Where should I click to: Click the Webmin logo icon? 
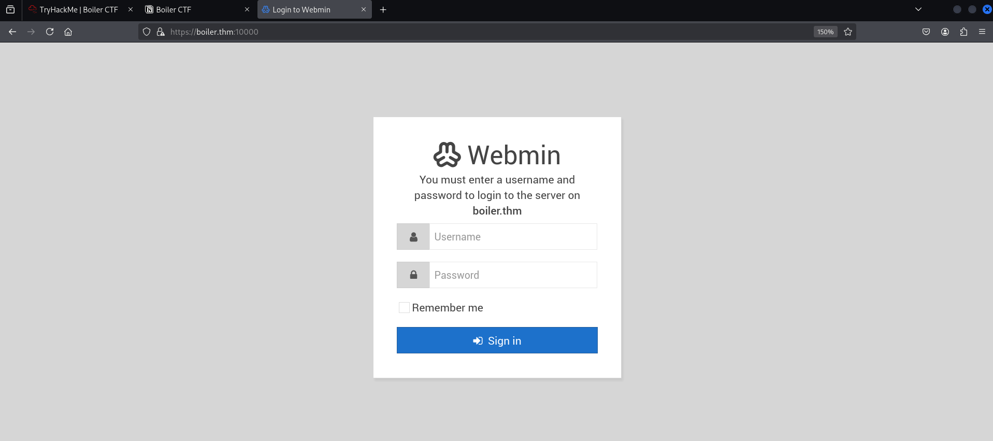coord(447,154)
